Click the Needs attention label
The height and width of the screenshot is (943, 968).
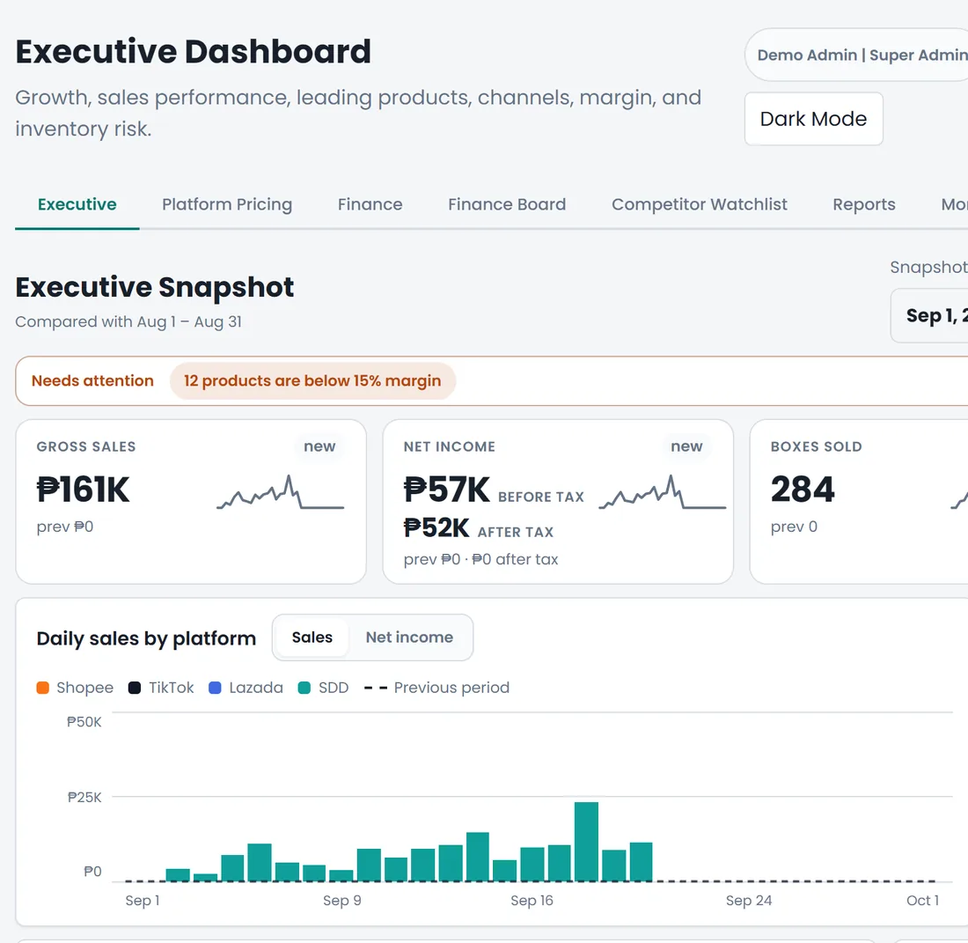pyautogui.click(x=92, y=381)
